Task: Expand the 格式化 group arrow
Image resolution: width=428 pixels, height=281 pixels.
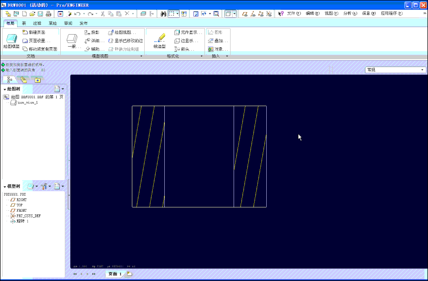Action: pyautogui.click(x=202, y=56)
